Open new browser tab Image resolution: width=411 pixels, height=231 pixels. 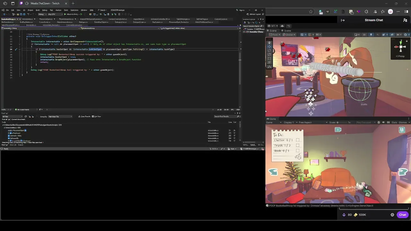[x=73, y=4]
